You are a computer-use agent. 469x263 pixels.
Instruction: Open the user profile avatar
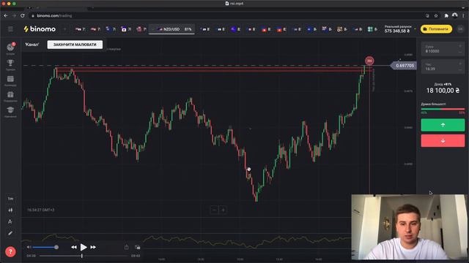pos(460,29)
